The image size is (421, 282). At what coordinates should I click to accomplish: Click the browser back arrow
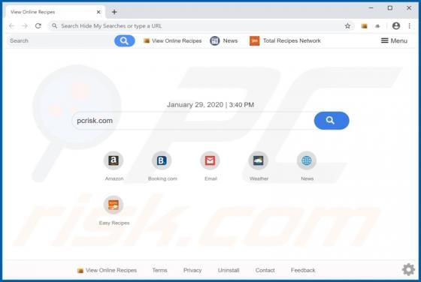click(x=11, y=26)
